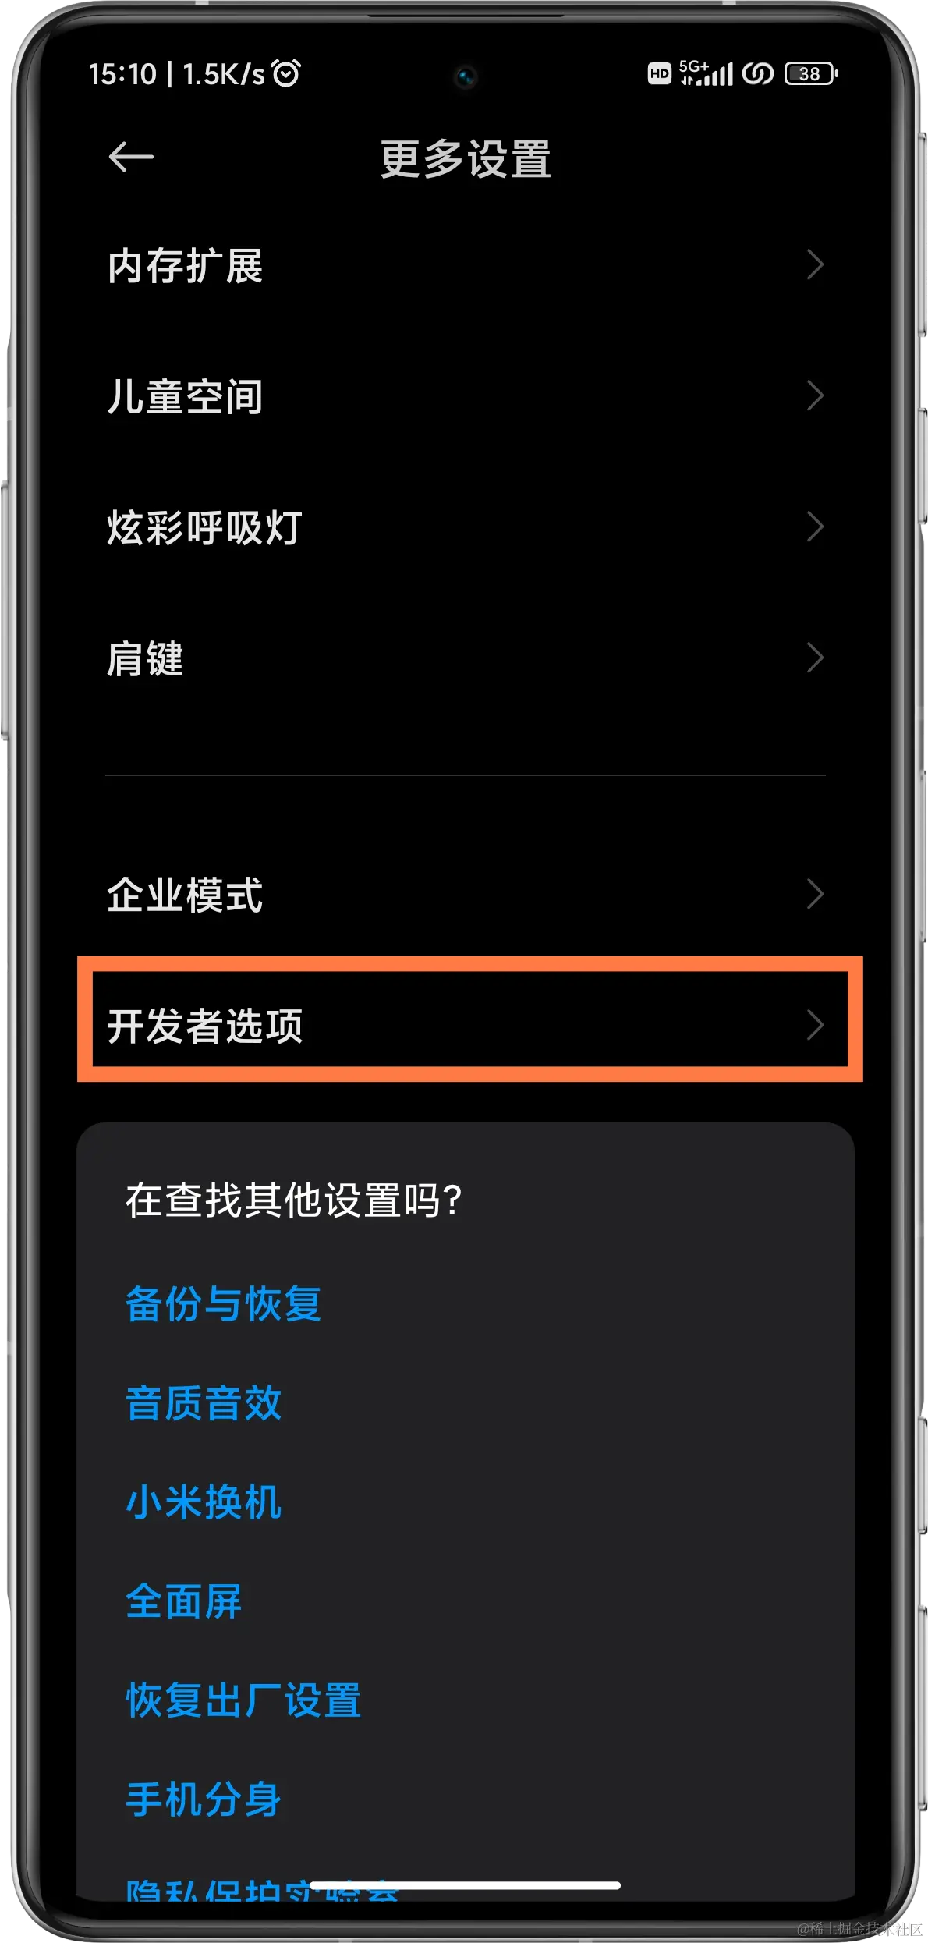The height and width of the screenshot is (1943, 928).
Task: Open the 肩键 chevron arrow
Action: (815, 658)
